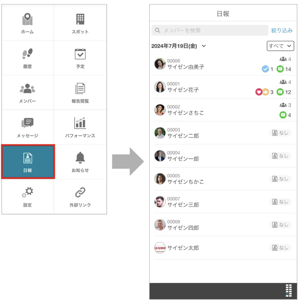This screenshot has height=303, width=298.
Task: Open the すべて dropdown
Action: [280, 46]
